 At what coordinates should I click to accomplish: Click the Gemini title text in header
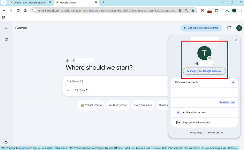coord(21,28)
